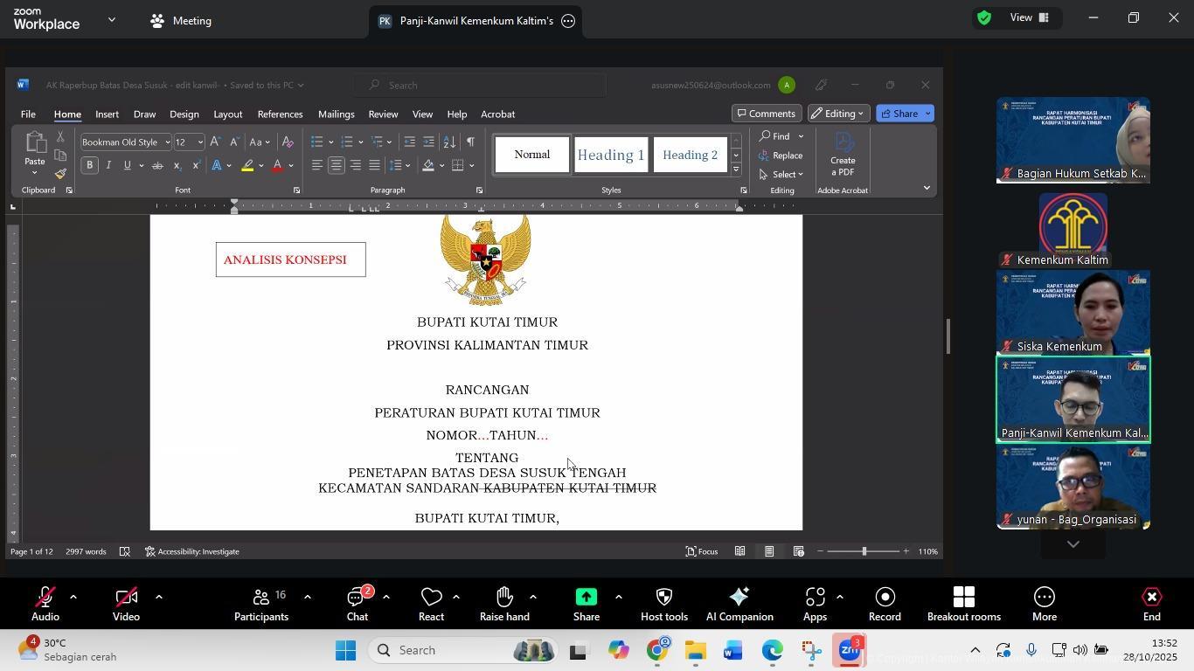Unmute the microphone Audio button
1194x671 pixels.
pos(45,602)
